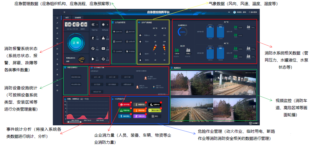The image size is (312, 146).
Task: Open the red 动火作业 hot work tile
Action: click(124, 104)
